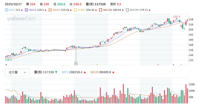
Task: Click the yellow triangle event marker
Action: click(x=97, y=65)
